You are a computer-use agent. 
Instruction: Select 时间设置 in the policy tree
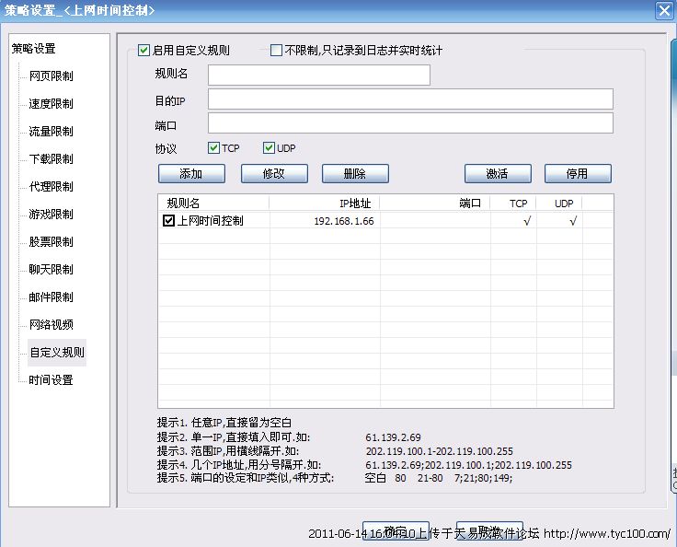click(51, 380)
